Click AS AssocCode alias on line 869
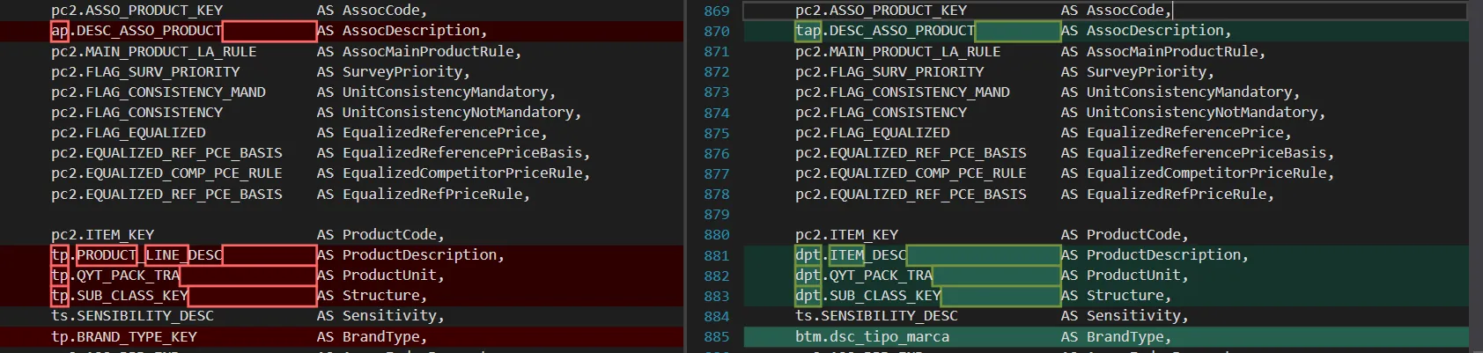The width and height of the screenshot is (1483, 353). click(1116, 11)
